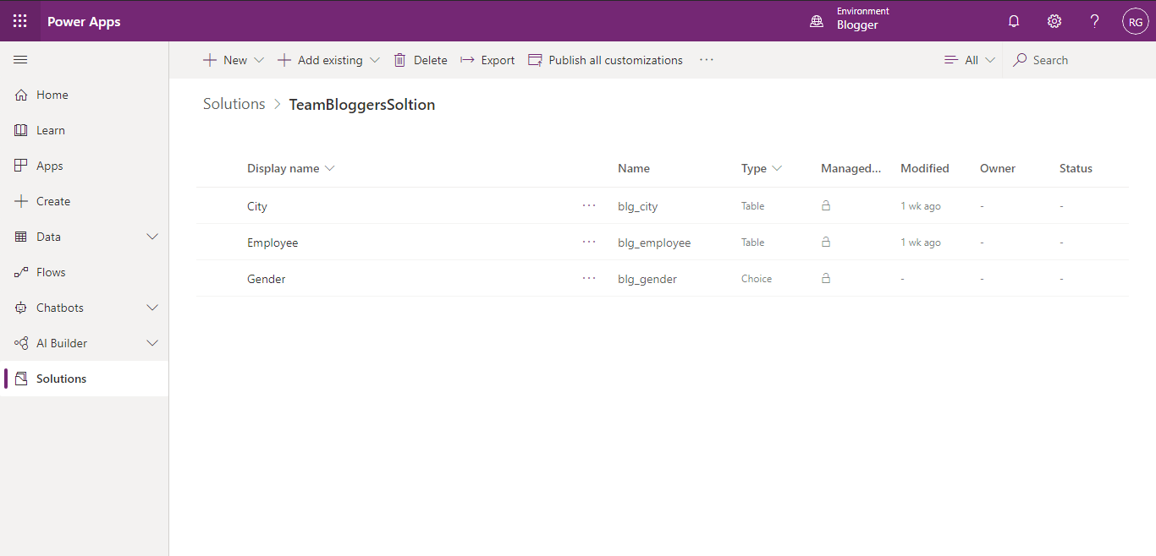Screen dimensions: 1156x556
Task: Click the RG account avatar
Action: tap(1135, 20)
